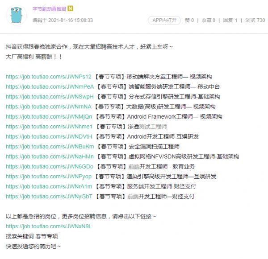The width and height of the screenshot is (268, 259).
Task: Open the JWNmPeA job link
Action: click(x=50, y=86)
